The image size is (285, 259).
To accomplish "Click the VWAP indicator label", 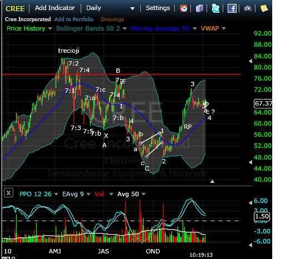I will [x=210, y=28].
